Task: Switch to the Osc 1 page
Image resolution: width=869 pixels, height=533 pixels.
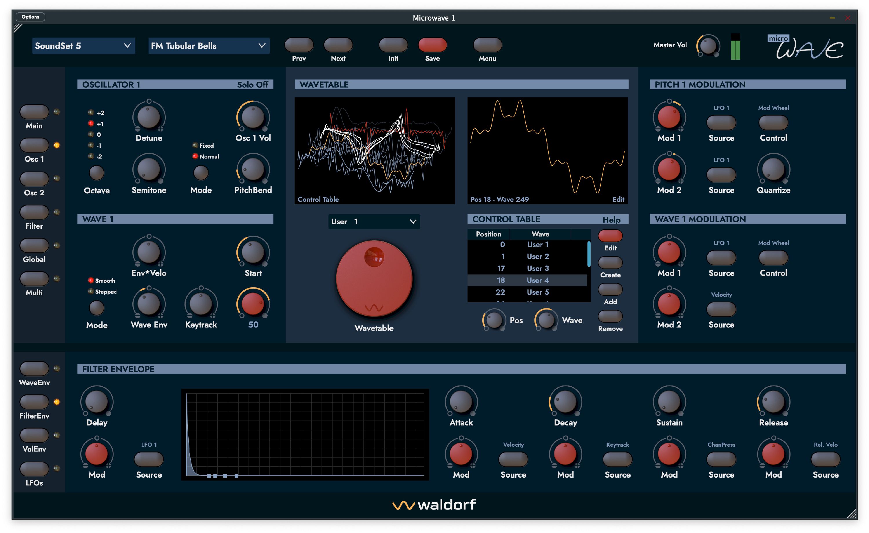Action: (34, 145)
